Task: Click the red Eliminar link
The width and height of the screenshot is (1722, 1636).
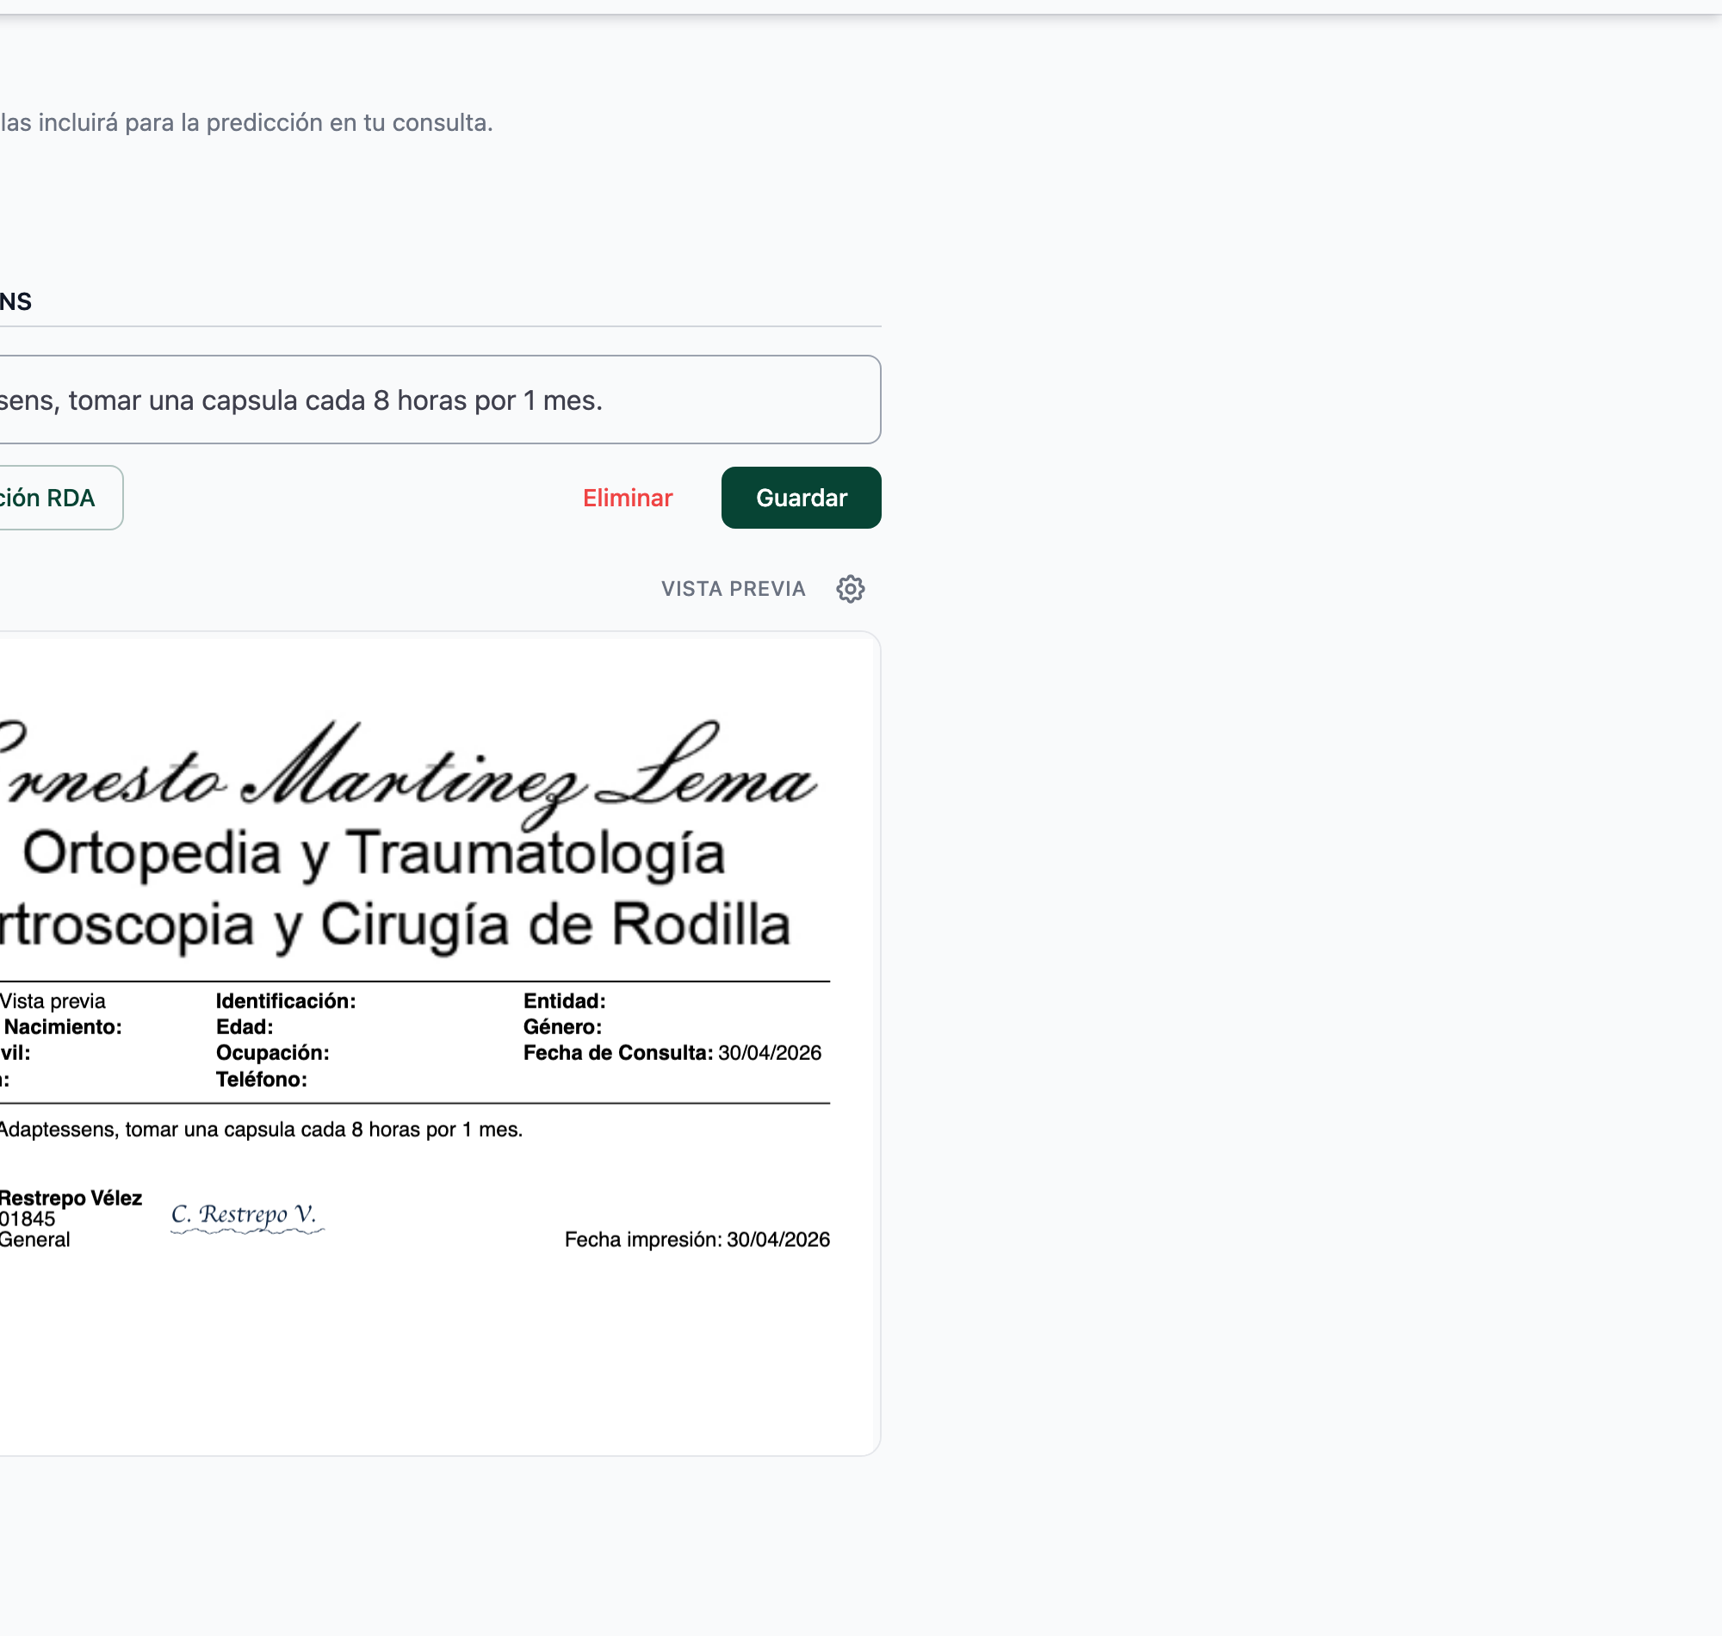Action: (627, 498)
